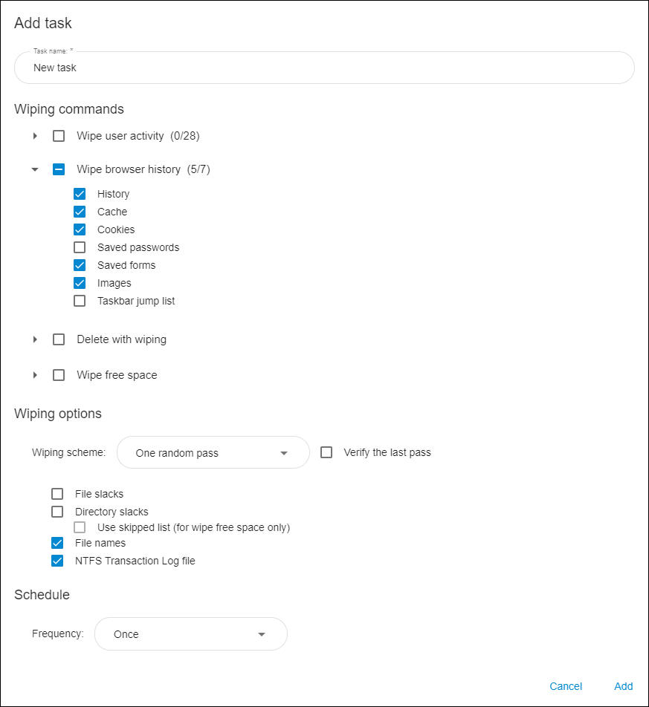Uncheck the NTFS Transaction Log file option
649x707 pixels.
tap(57, 561)
